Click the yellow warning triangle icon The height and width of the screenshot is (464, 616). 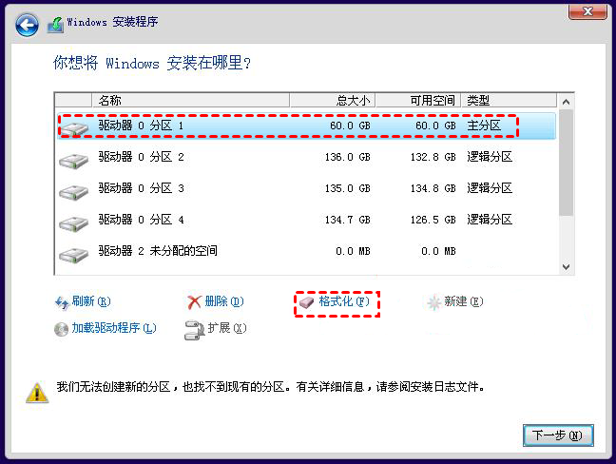coord(37,393)
